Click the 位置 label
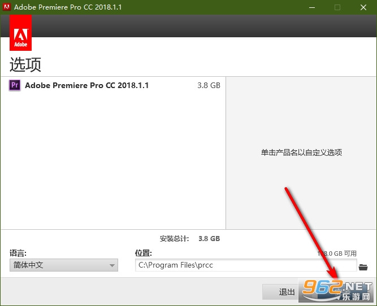This screenshot has width=377, height=306. click(x=144, y=253)
